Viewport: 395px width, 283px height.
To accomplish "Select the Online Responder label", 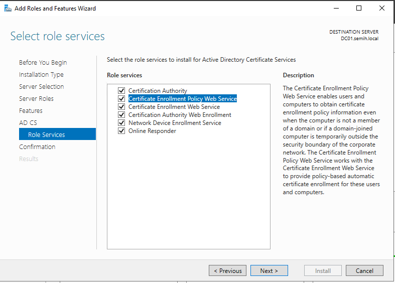I will coord(152,131).
